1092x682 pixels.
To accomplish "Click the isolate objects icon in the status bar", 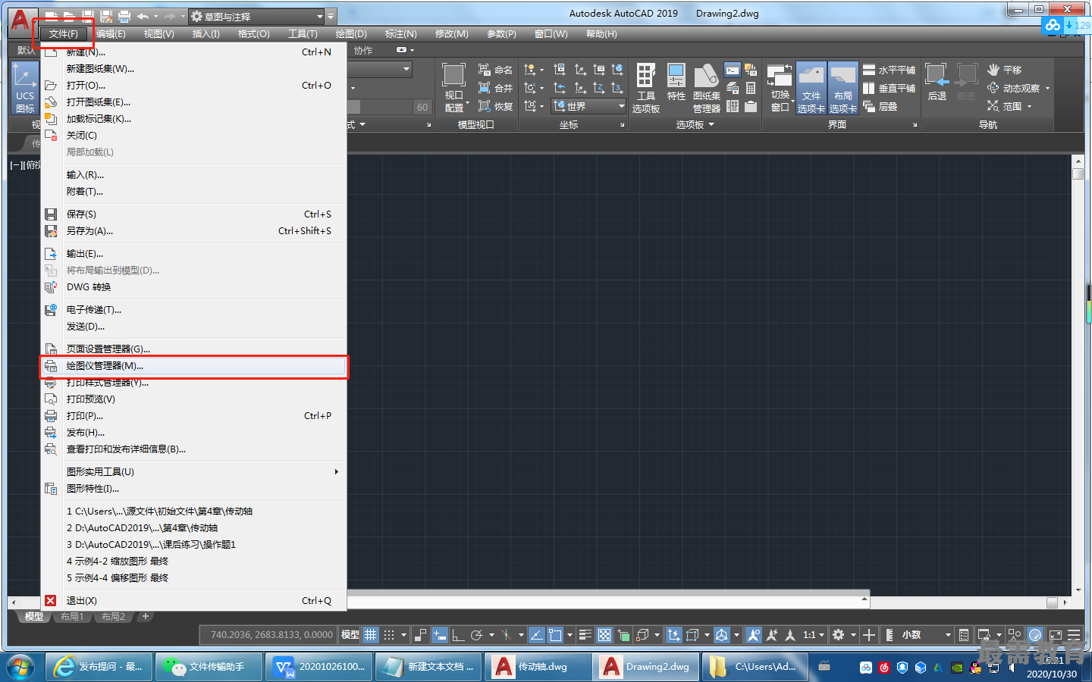I will click(1014, 635).
